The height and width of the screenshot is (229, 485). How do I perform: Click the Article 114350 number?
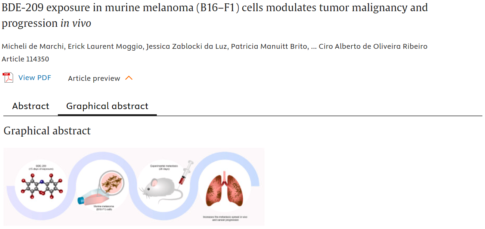(x=25, y=59)
